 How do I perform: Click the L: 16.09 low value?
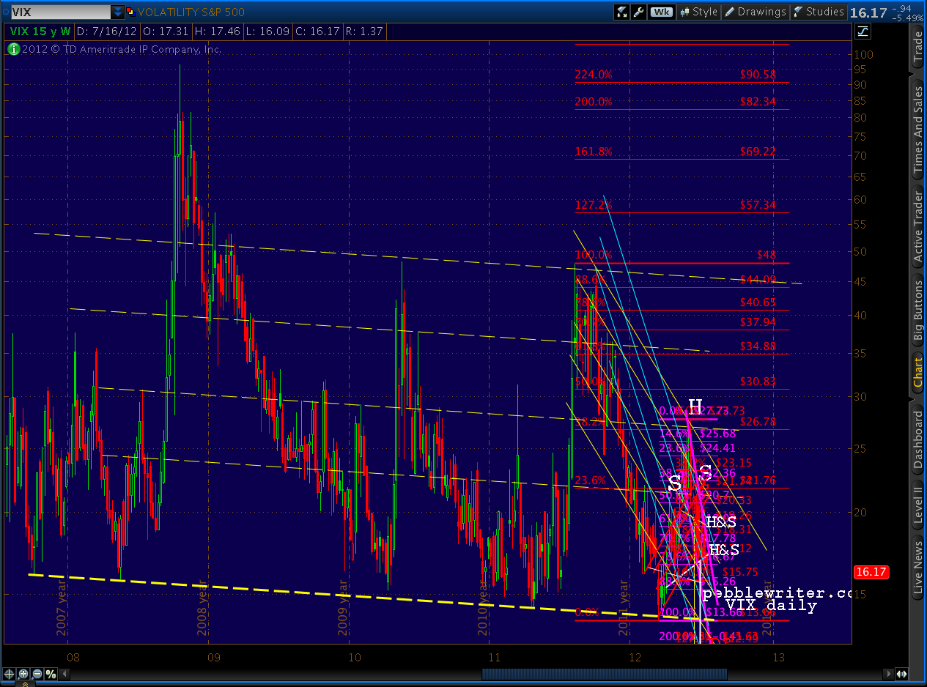[x=269, y=31]
